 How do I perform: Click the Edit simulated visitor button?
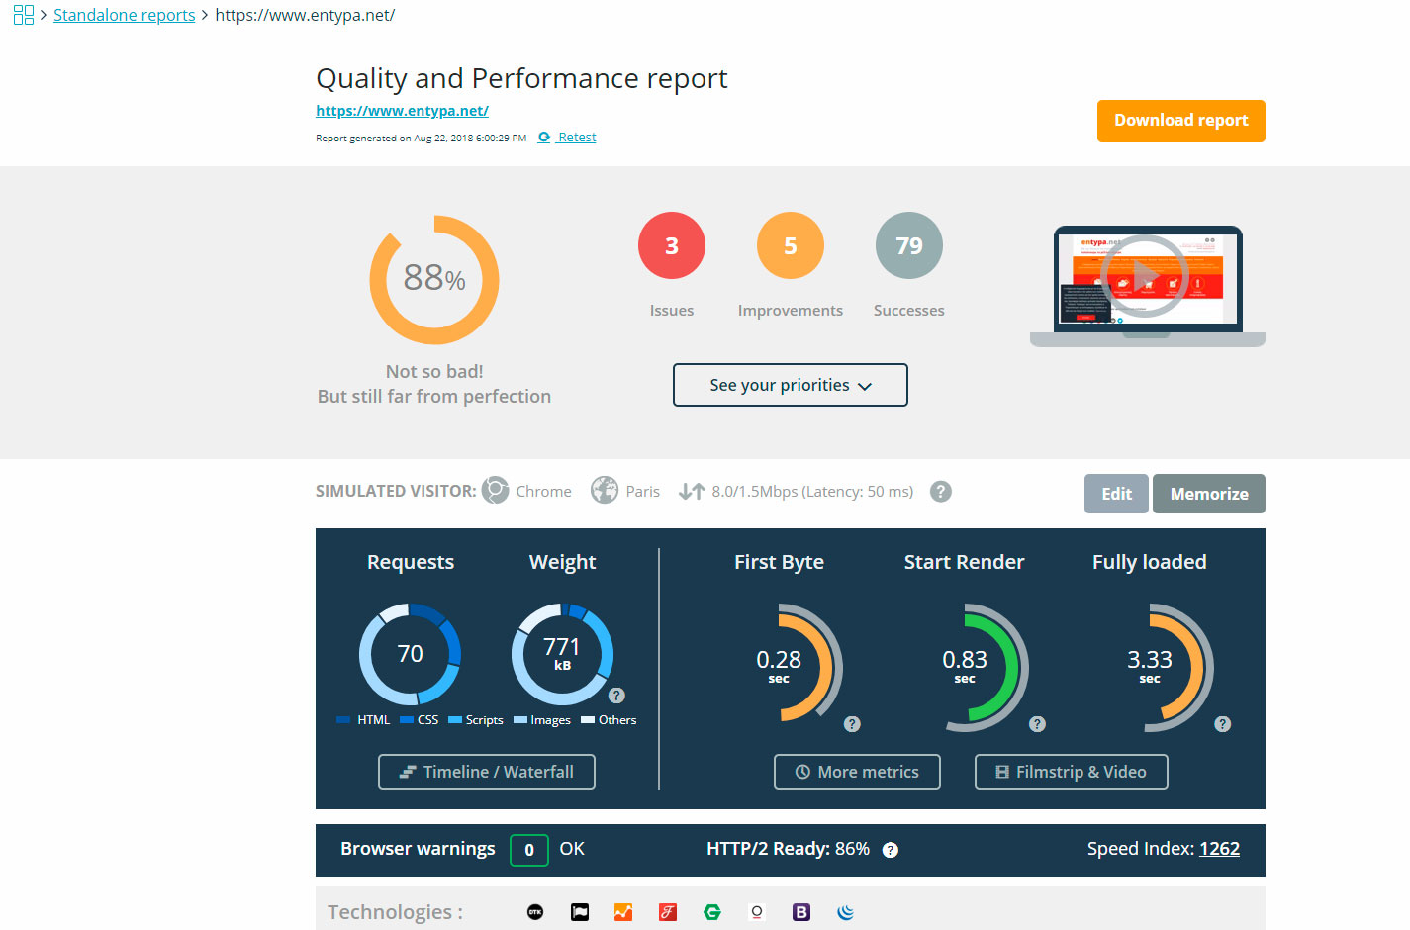(1116, 494)
